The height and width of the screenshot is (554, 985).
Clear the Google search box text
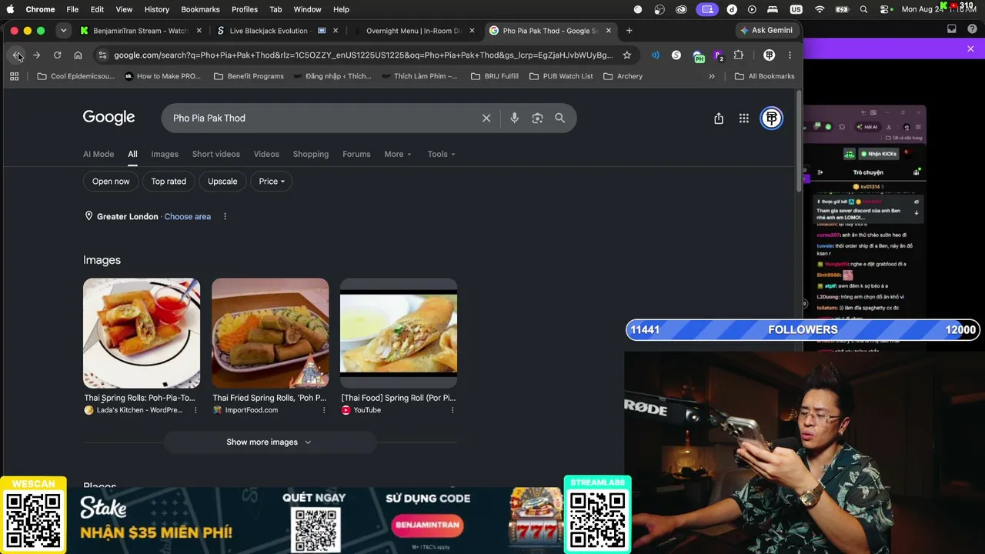pos(486,118)
